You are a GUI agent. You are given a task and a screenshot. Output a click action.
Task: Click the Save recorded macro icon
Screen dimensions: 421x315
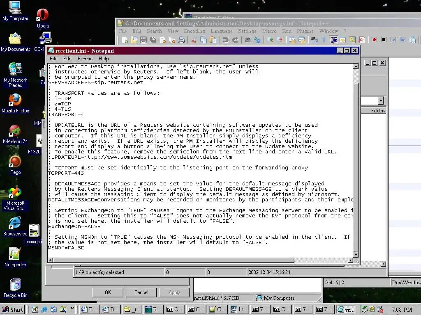(x=412, y=40)
